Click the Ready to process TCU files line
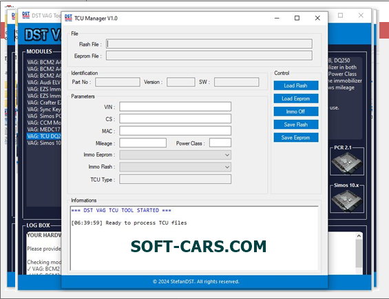This screenshot has width=389, height=299. [129, 223]
